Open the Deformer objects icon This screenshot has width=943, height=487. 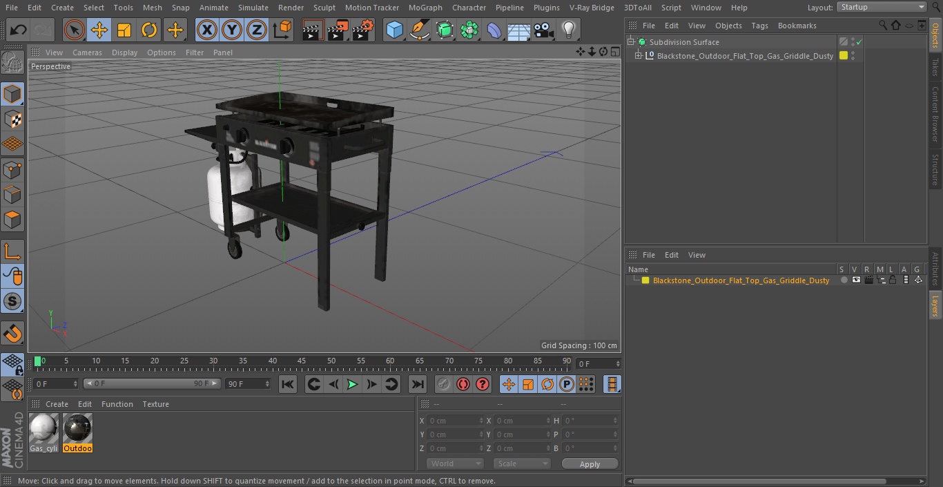[x=494, y=30]
